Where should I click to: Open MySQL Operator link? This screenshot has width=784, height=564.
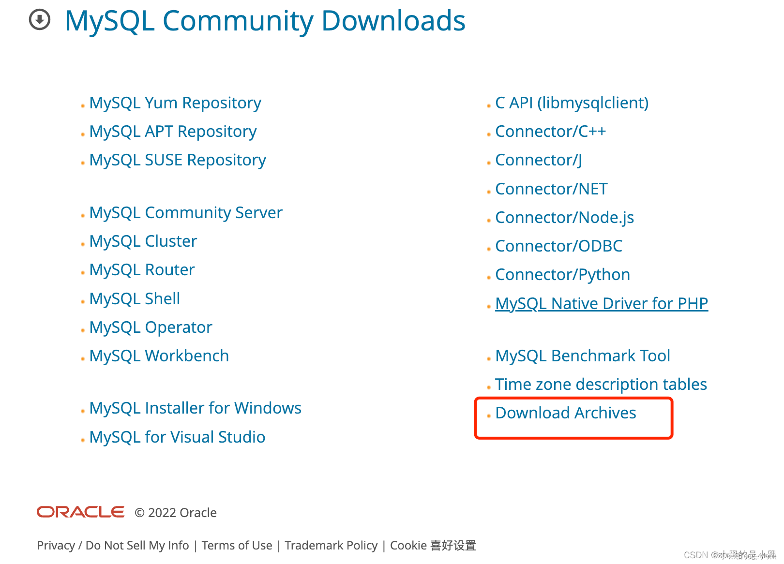151,327
